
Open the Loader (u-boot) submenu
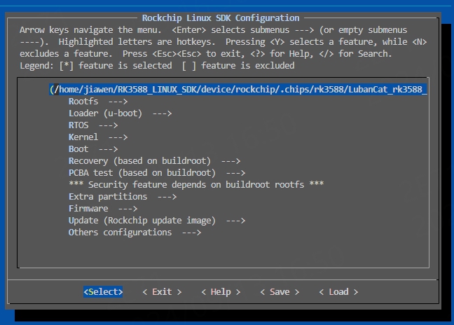click(x=120, y=113)
